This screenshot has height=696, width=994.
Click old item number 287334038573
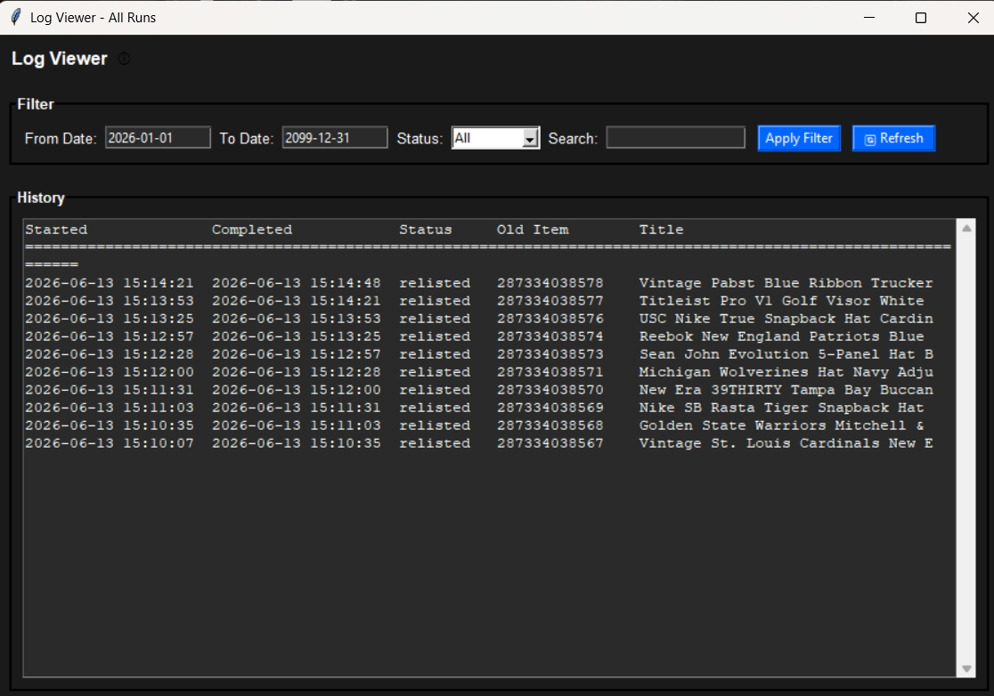pyautogui.click(x=550, y=354)
